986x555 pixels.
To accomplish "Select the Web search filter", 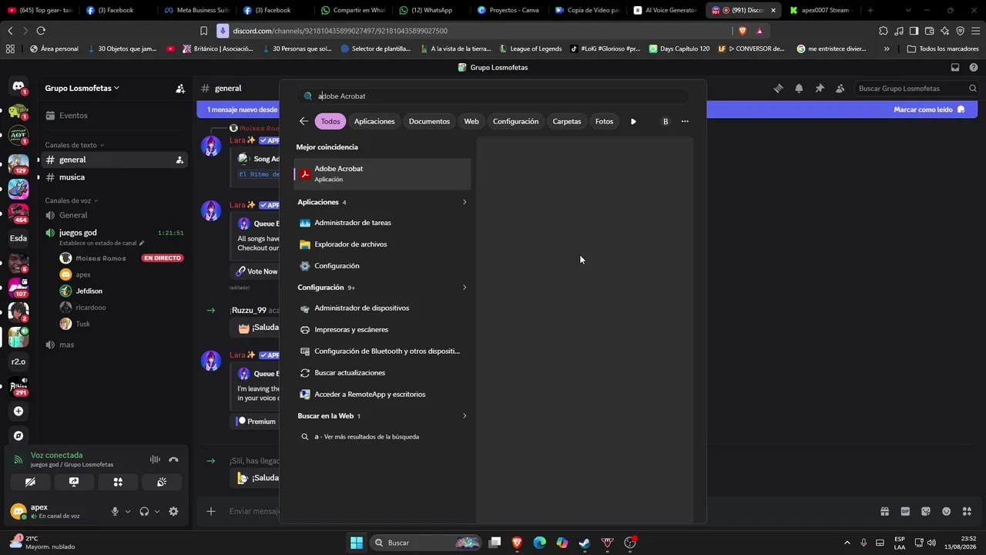I will (x=471, y=121).
